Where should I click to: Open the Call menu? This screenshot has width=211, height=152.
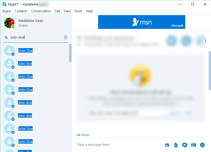pyautogui.click(x=57, y=11)
